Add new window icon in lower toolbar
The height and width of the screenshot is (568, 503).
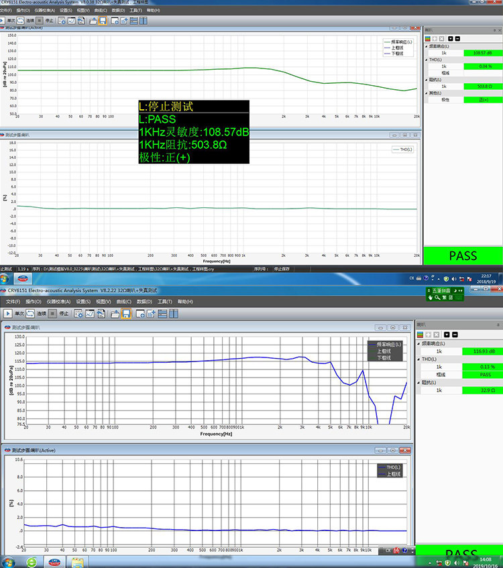pos(140,314)
